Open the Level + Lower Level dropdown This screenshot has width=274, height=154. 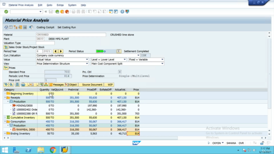(125, 59)
